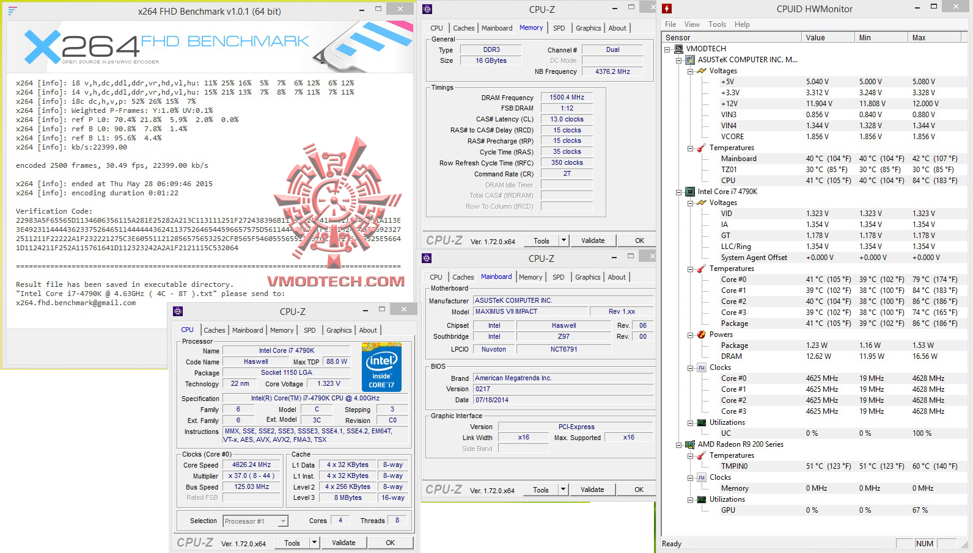Collapse the VMODTECH root node
973x553 pixels.
pyautogui.click(x=667, y=49)
